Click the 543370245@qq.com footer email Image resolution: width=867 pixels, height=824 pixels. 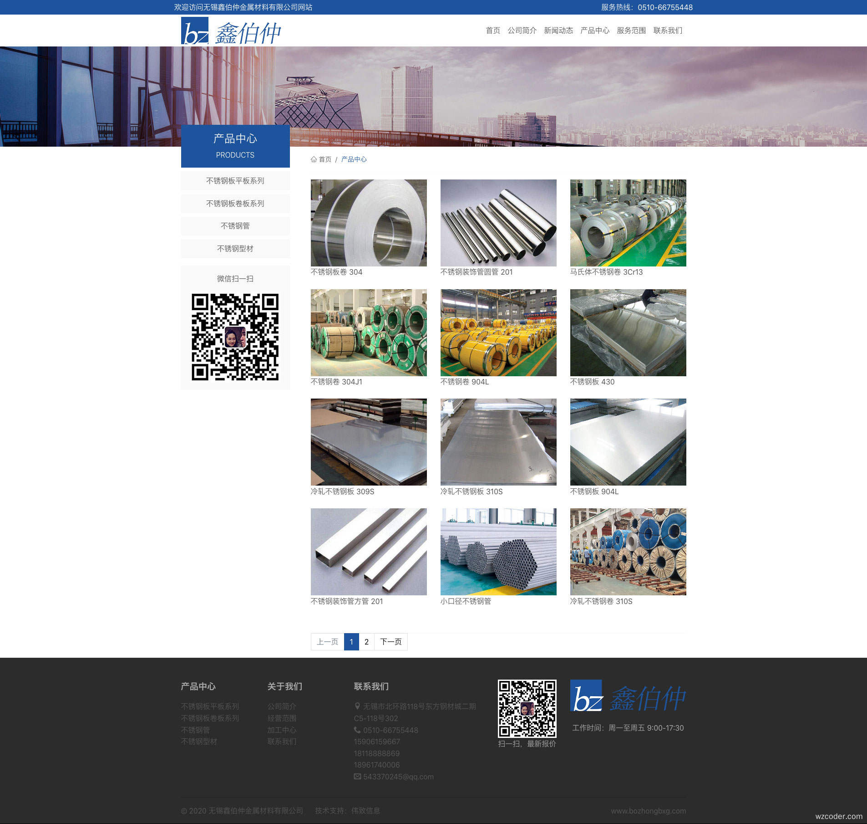tap(398, 777)
